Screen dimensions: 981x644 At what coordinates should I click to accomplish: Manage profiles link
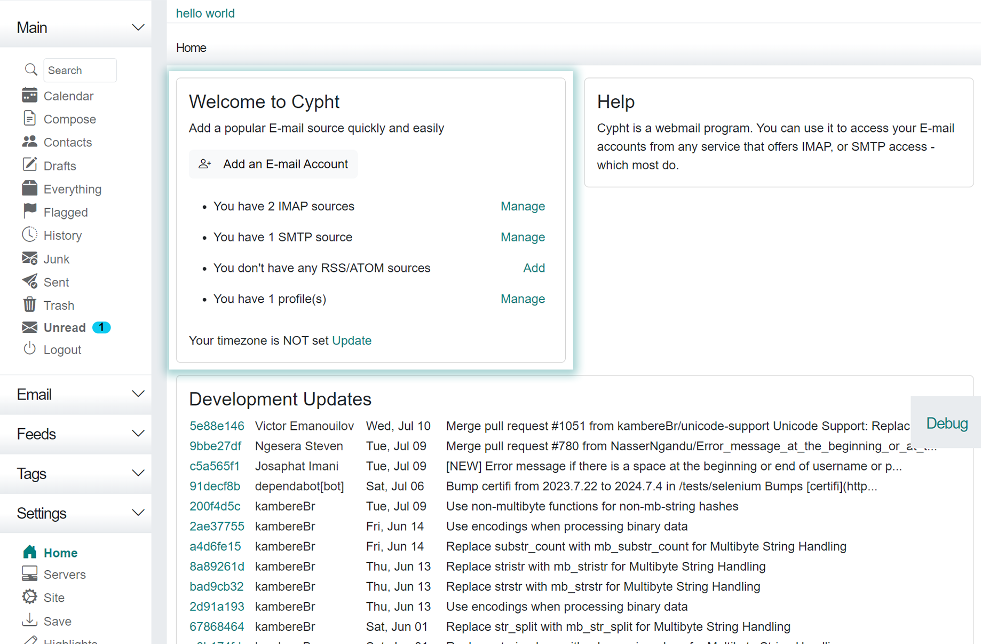click(523, 299)
